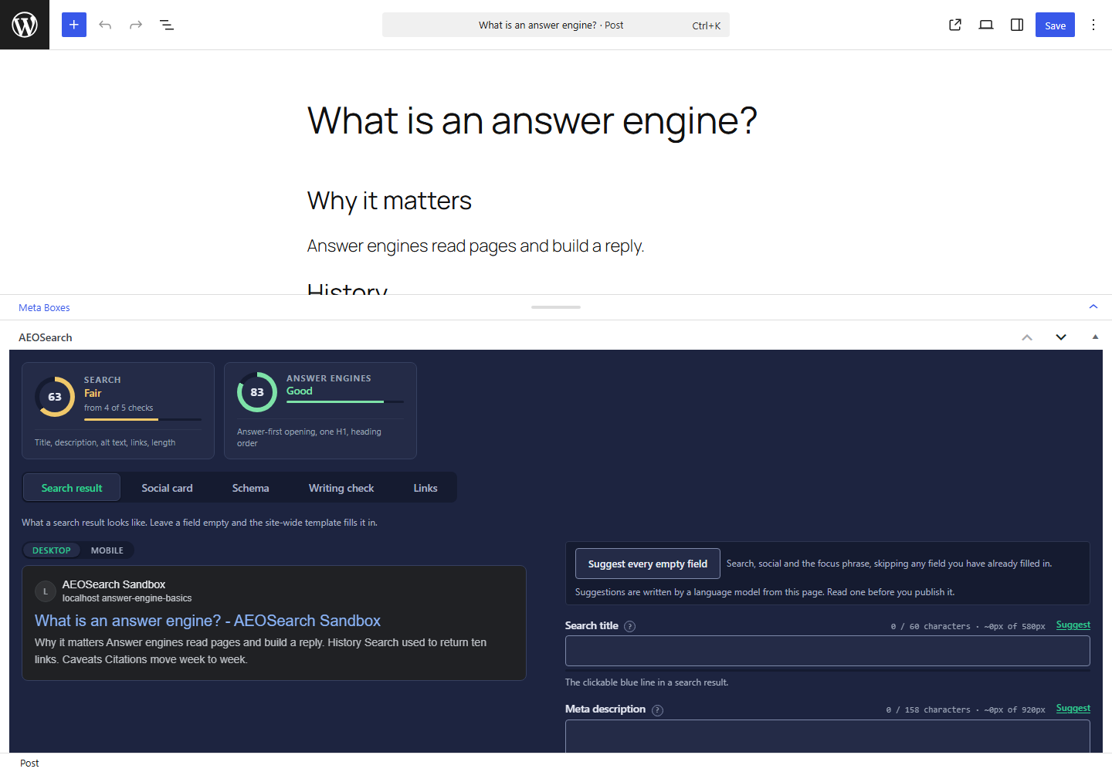Click the Meta Boxes label
This screenshot has height=772, width=1112.
coord(44,307)
